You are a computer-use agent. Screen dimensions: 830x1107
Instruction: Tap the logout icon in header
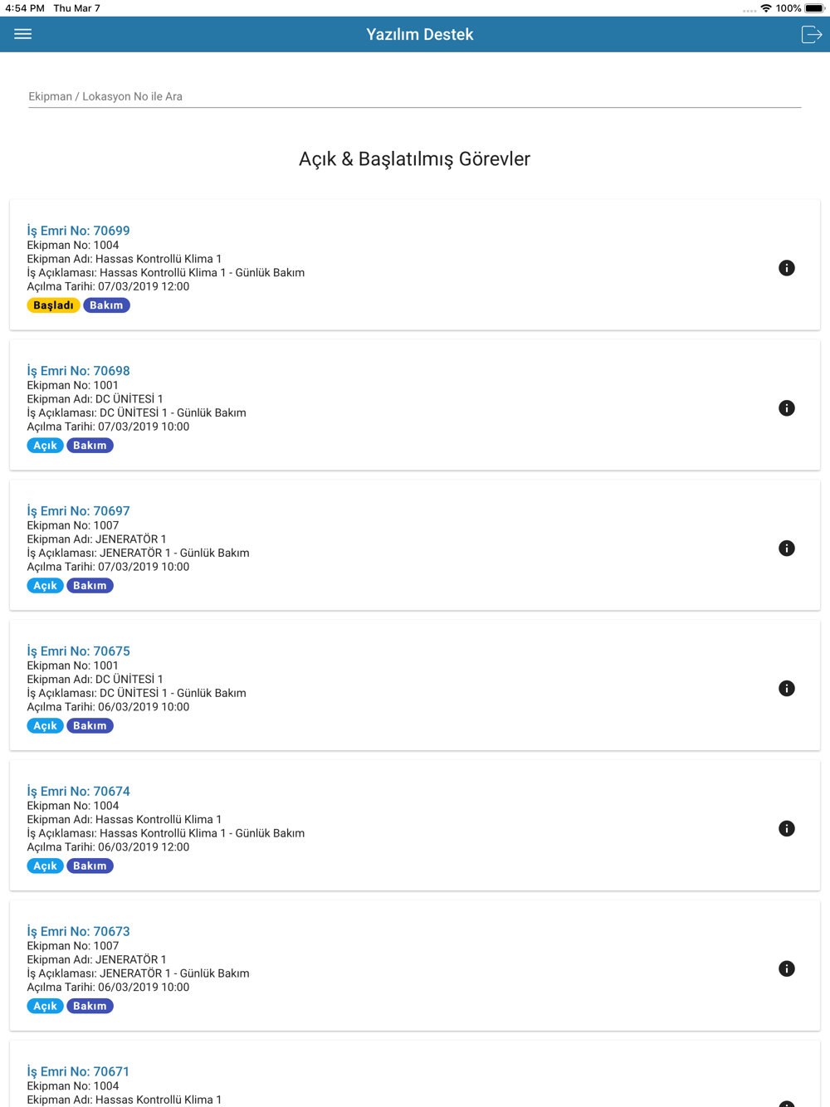coord(811,34)
